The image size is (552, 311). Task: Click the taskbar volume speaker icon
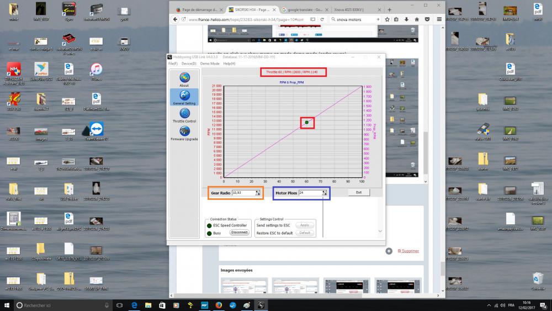click(503, 305)
